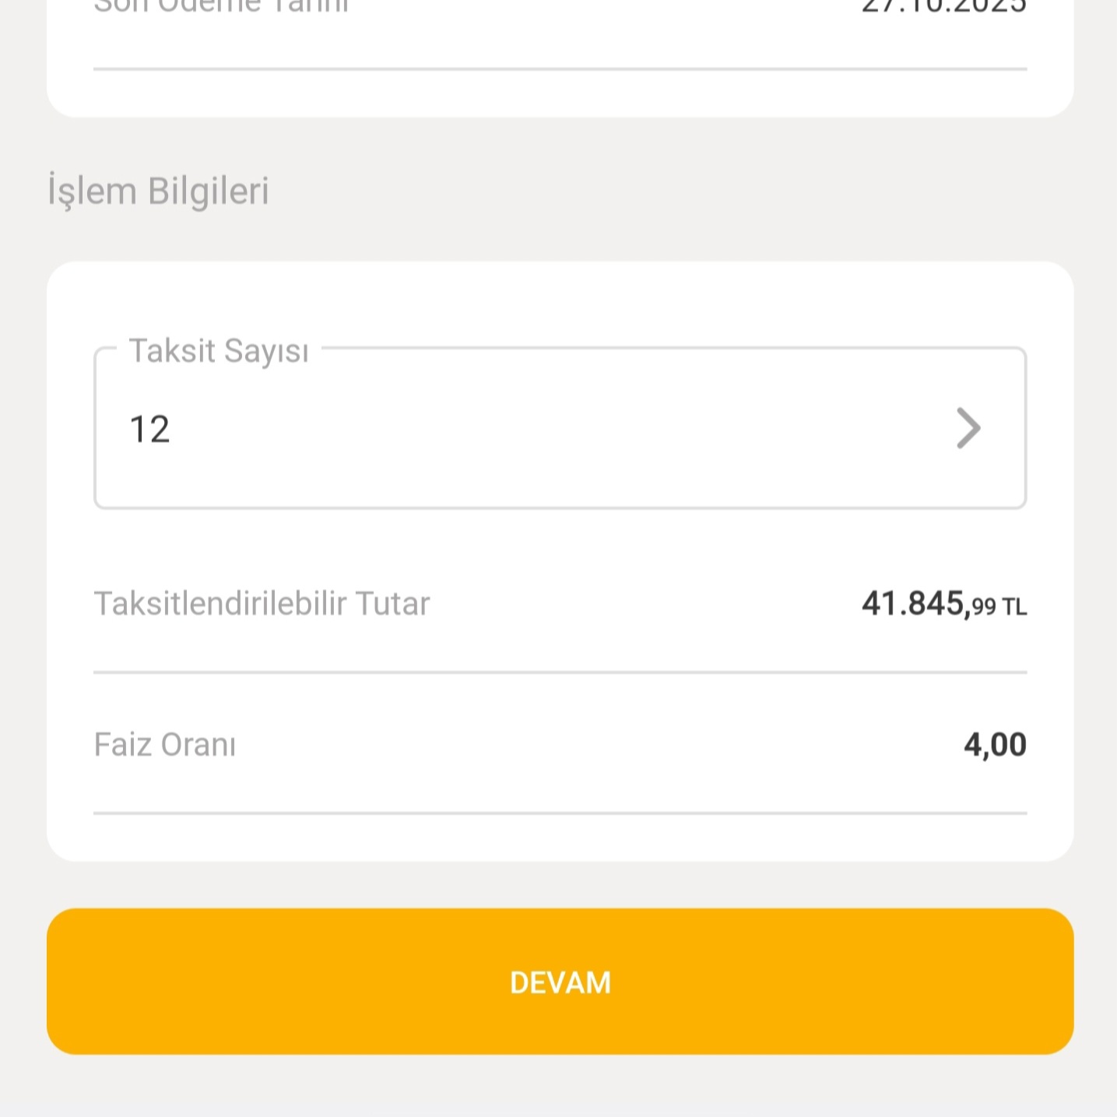Tap the Taksit Sayısı field label
Image resolution: width=1117 pixels, height=1117 pixels.
click(x=219, y=351)
